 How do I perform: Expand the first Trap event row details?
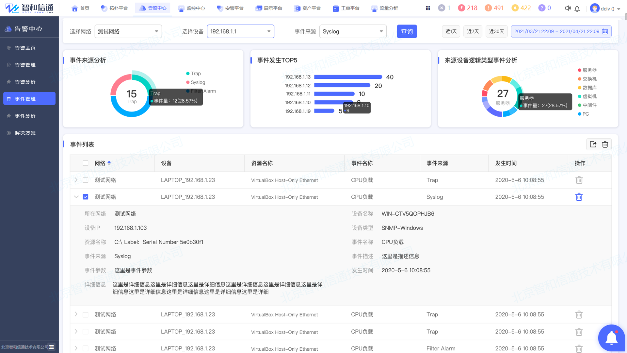76,180
